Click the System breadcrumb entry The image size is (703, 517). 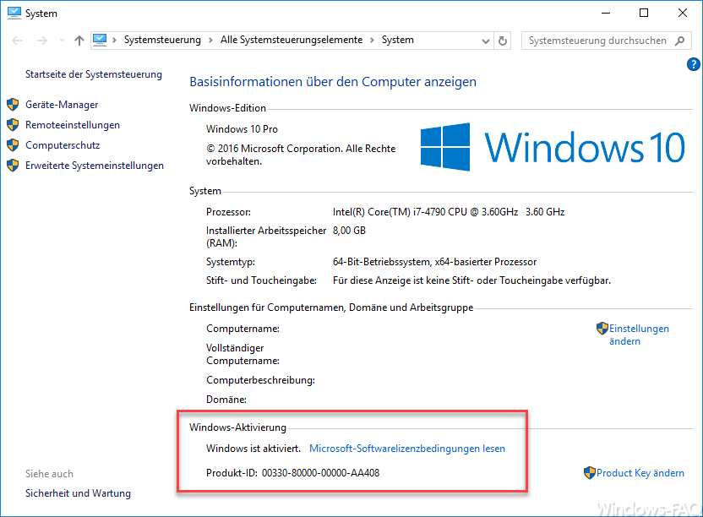click(x=398, y=40)
